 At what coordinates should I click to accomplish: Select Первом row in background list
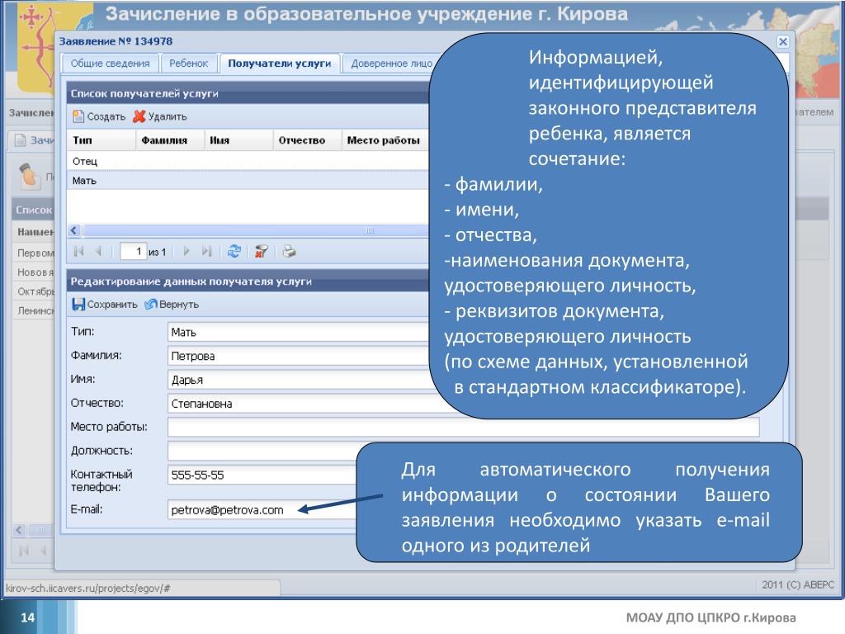(35, 253)
